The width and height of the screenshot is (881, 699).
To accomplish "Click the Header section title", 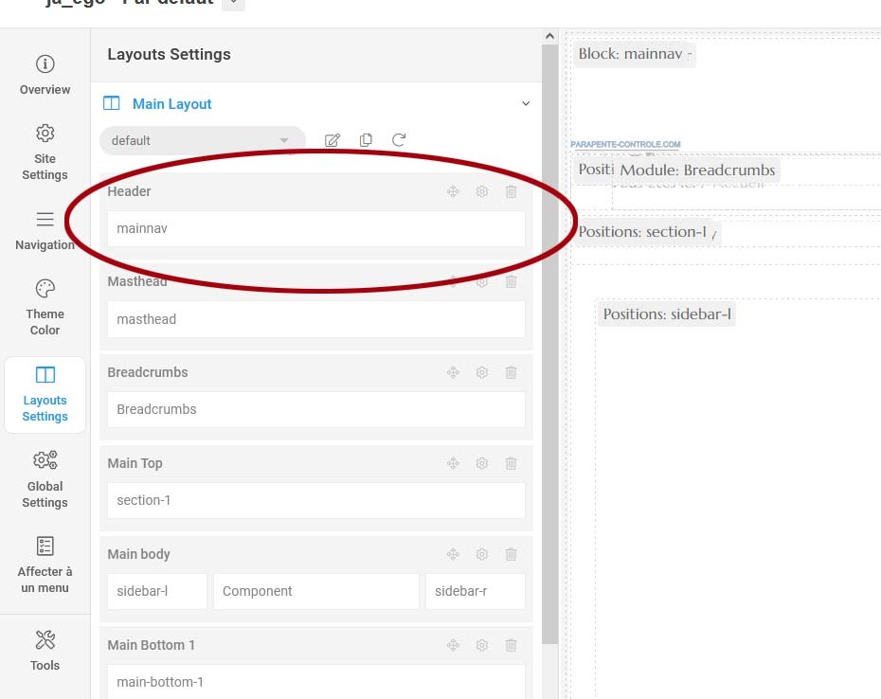I will pos(129,191).
